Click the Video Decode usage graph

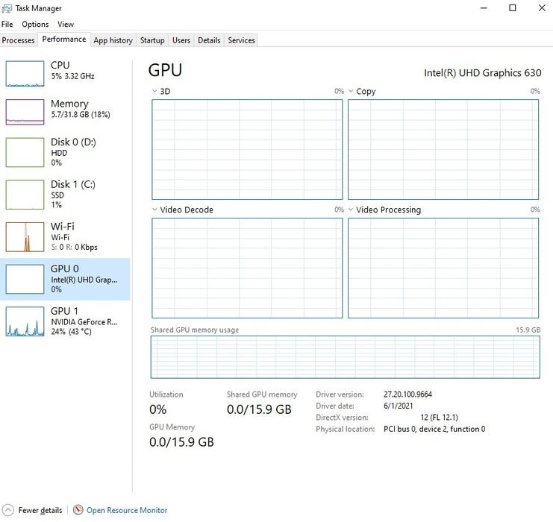[x=247, y=268]
